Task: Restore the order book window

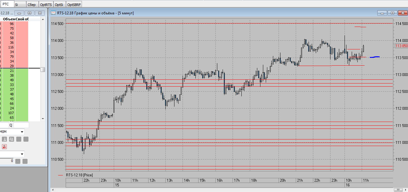Action: (x=30, y=13)
